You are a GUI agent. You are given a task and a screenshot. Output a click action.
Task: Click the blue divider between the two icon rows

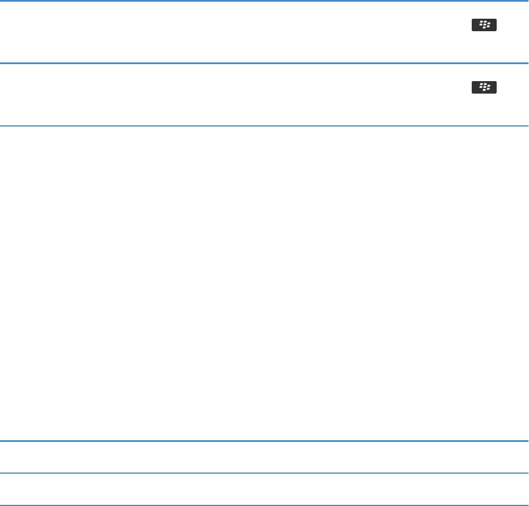(x=264, y=63)
